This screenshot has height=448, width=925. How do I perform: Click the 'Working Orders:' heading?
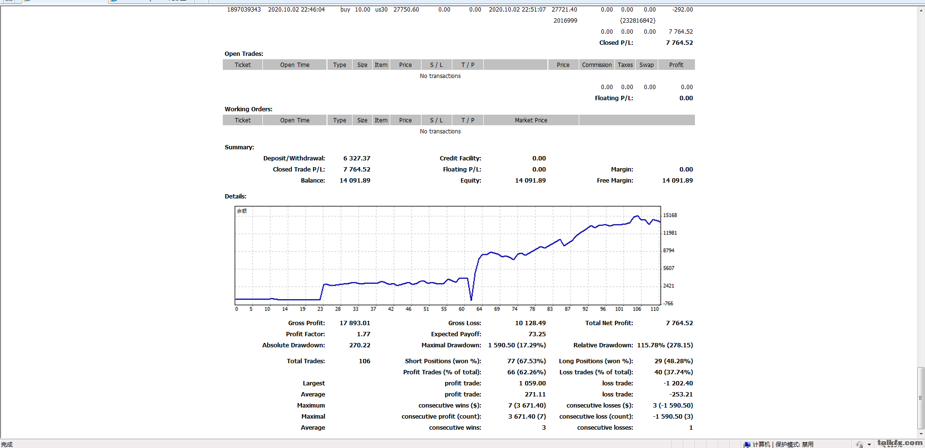[x=248, y=109]
